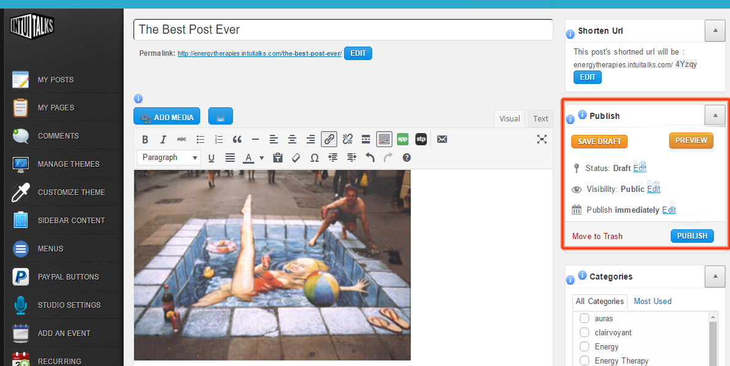
Task: Increase indent of the paragraph
Action: click(352, 158)
